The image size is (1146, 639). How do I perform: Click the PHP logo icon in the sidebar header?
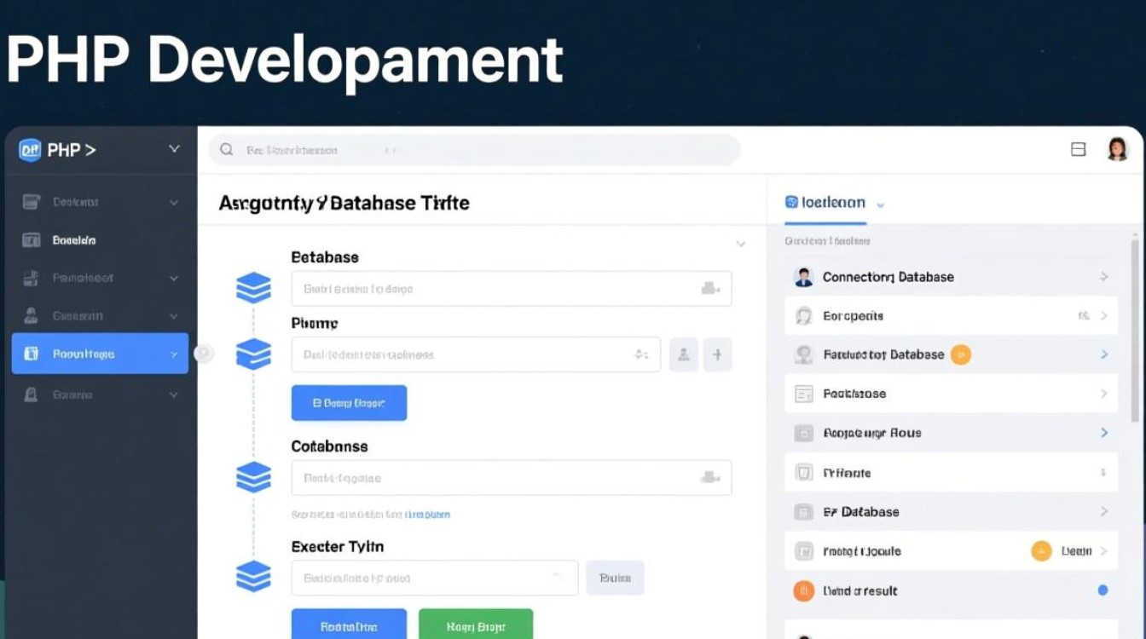point(30,150)
